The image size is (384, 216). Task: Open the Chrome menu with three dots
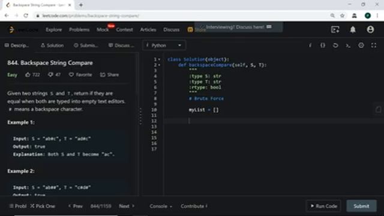click(x=377, y=16)
